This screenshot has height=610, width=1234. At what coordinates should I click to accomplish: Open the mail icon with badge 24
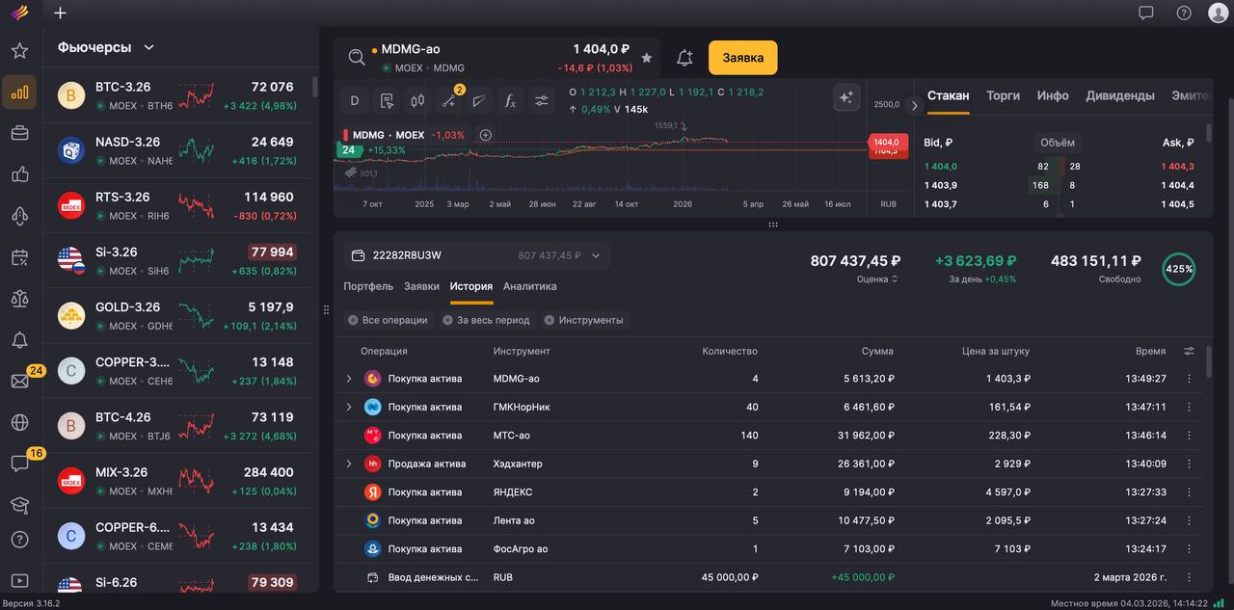pyautogui.click(x=19, y=381)
